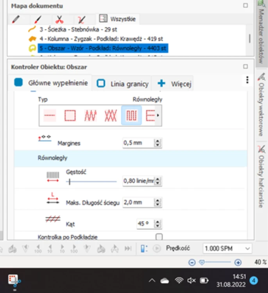Open the Główne wypełnienie tab

(51, 83)
